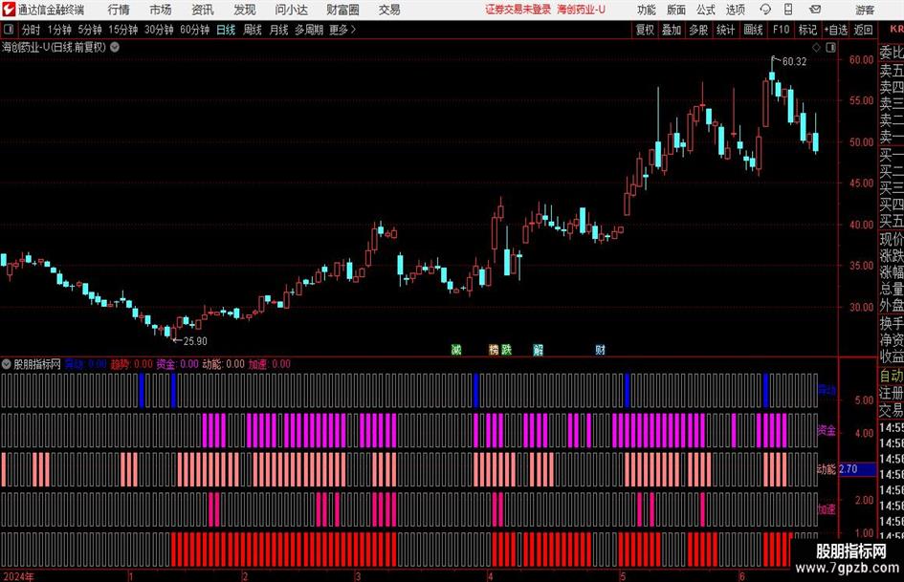Switch to 15分钟 period tab
This screenshot has height=582, width=904.
click(123, 30)
